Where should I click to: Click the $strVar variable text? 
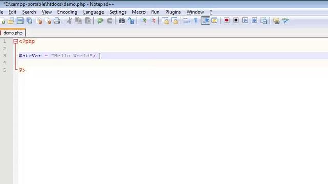point(30,56)
